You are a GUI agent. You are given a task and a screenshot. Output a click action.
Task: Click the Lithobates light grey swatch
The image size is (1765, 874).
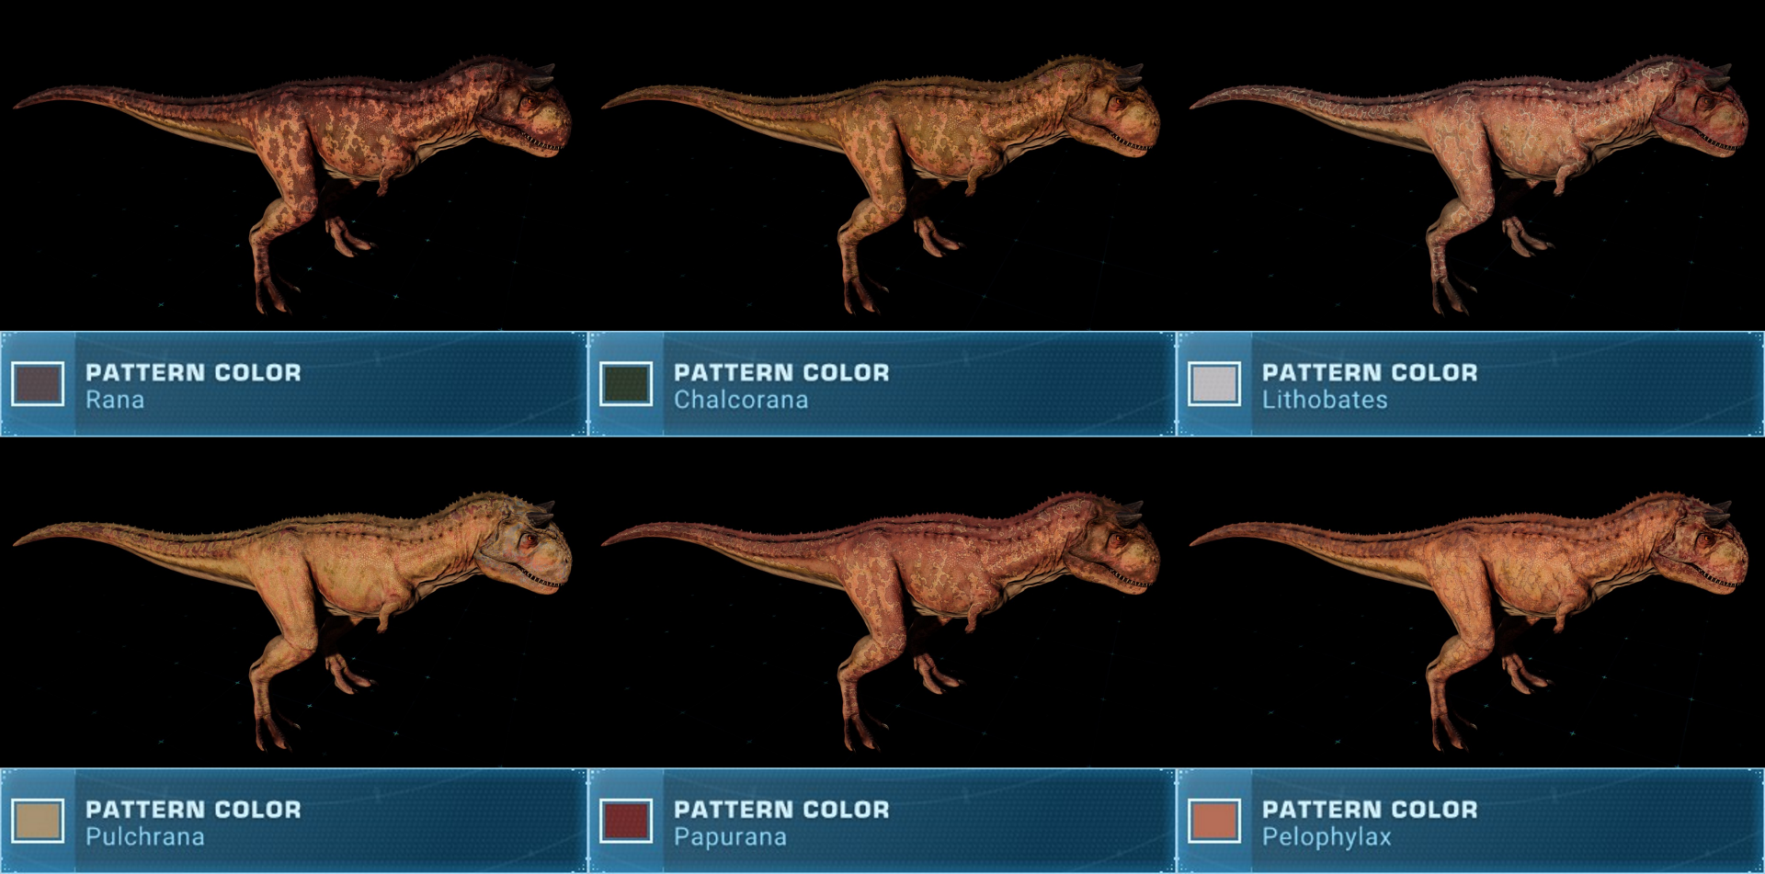pos(1214,384)
